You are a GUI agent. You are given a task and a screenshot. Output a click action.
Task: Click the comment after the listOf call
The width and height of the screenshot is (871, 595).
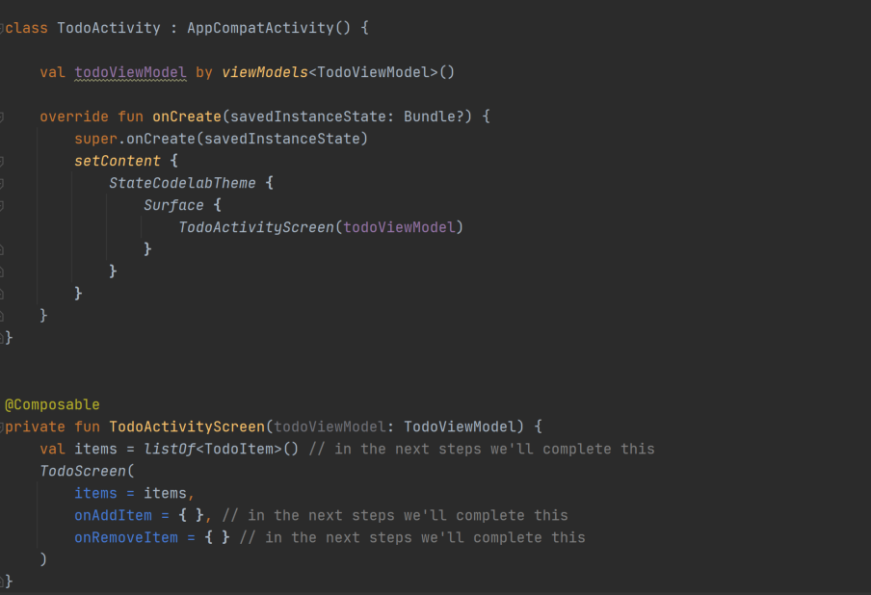tap(482, 449)
